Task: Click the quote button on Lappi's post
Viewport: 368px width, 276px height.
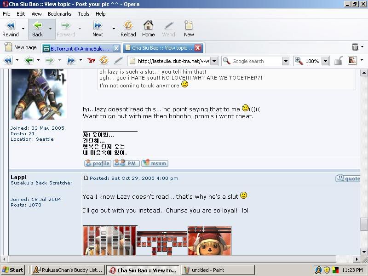Action: (x=348, y=178)
